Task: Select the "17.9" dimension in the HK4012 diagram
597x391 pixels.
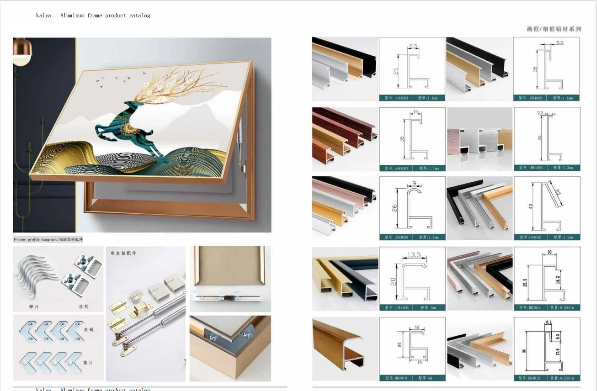Action: [x=558, y=353]
